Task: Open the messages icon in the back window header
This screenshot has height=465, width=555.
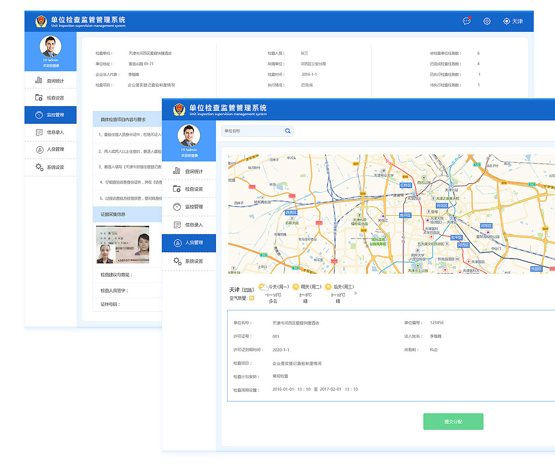Action: pos(467,21)
